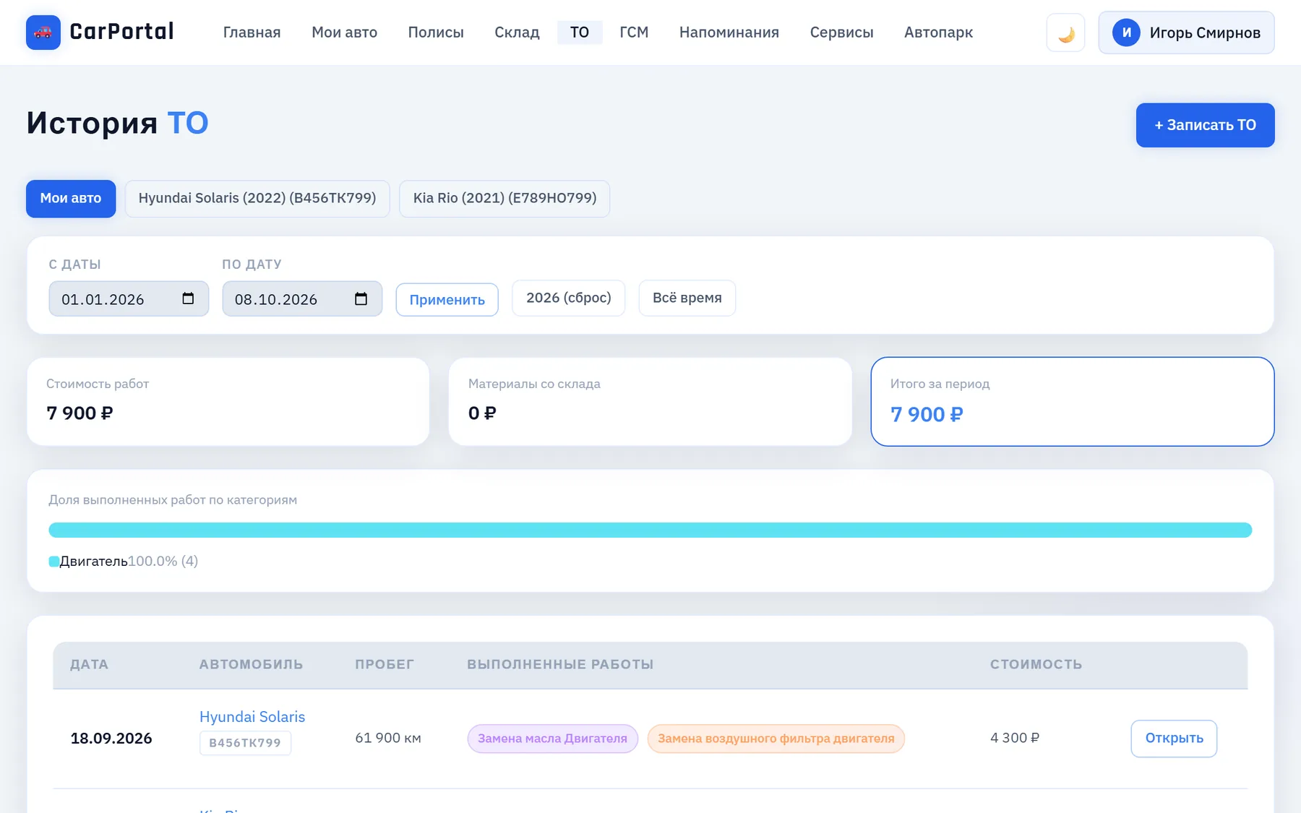Toggle dark mode moon icon
This screenshot has height=813, width=1301.
[x=1065, y=33]
